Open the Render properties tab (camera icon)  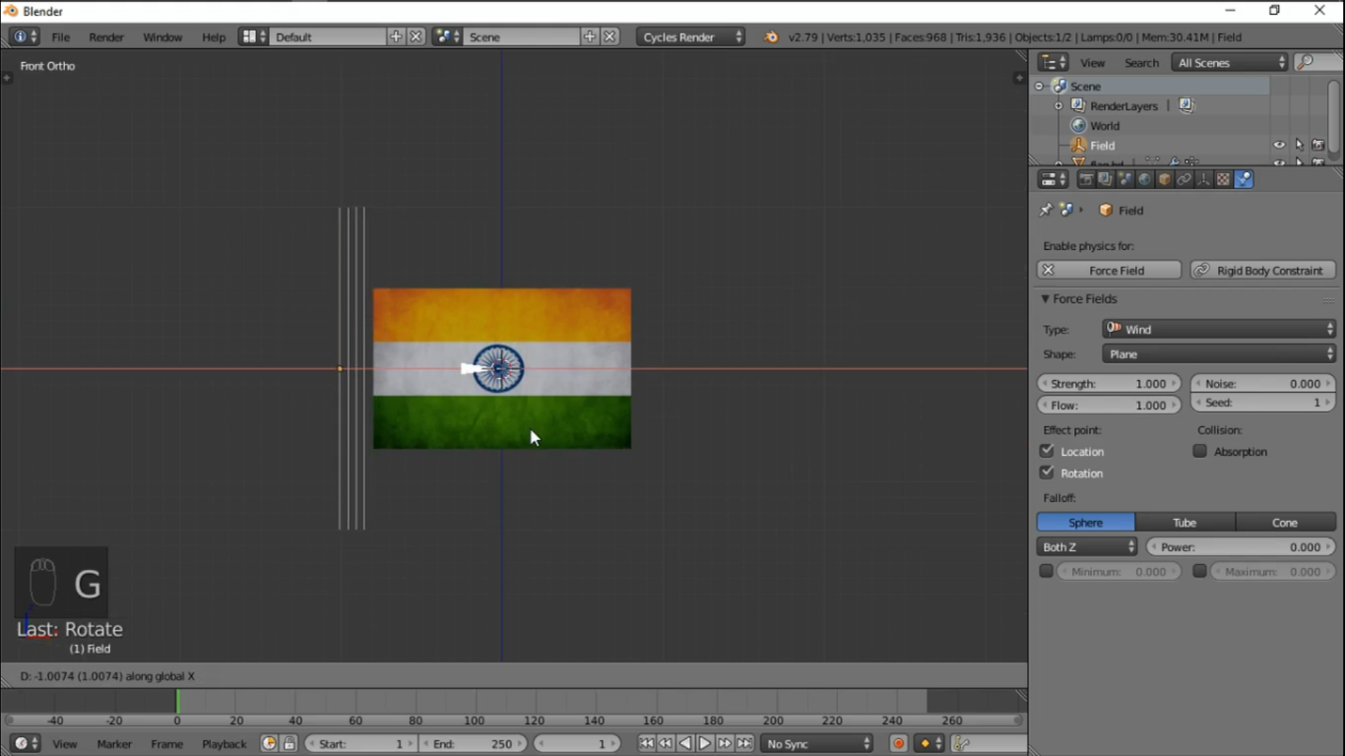click(x=1085, y=179)
